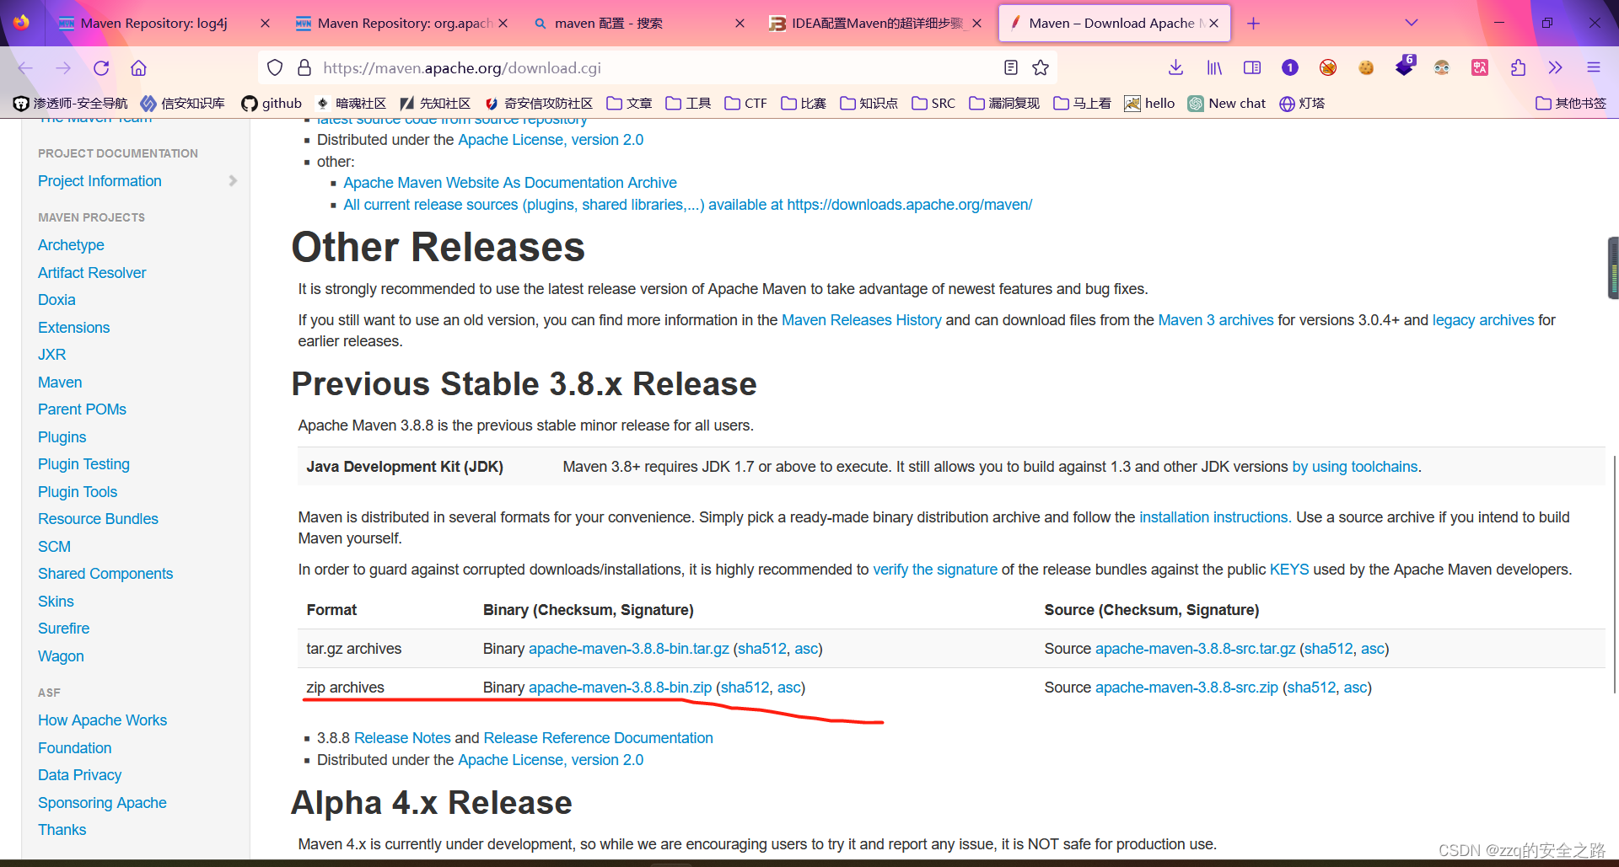This screenshot has height=867, width=1619.
Task: Click the red blocked-circle extension icon
Action: (x=1328, y=68)
